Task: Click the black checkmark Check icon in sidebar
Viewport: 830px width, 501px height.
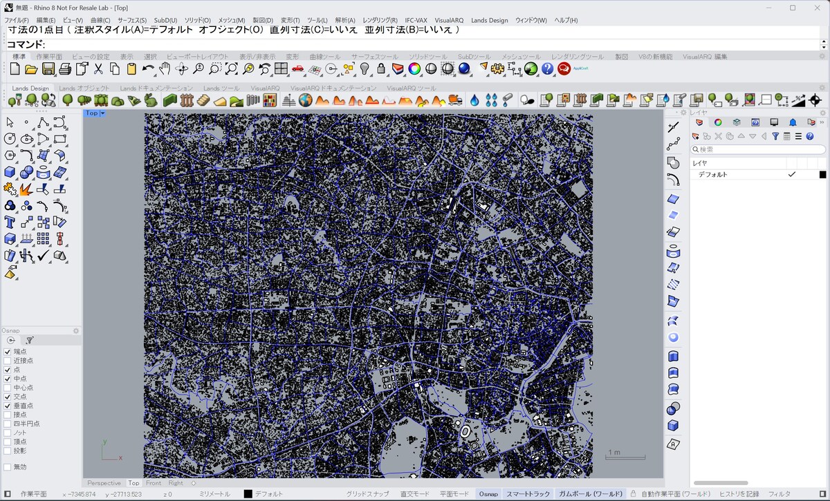Action: pyautogui.click(x=44, y=255)
